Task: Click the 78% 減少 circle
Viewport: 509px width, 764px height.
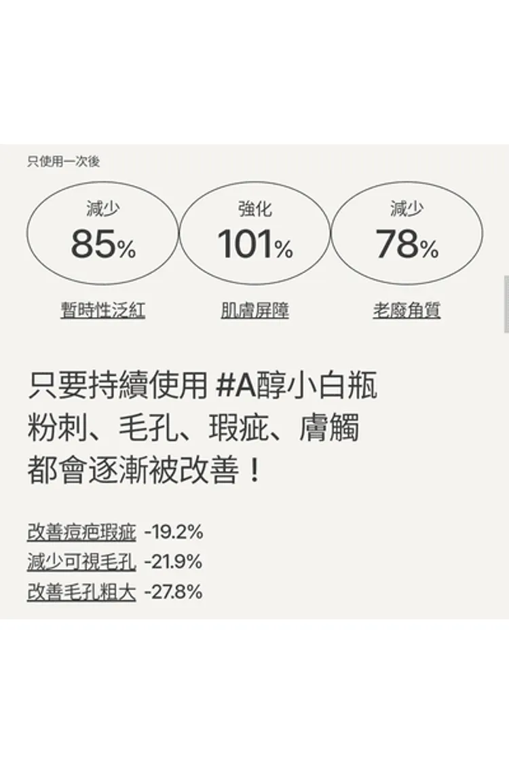Action: point(407,233)
